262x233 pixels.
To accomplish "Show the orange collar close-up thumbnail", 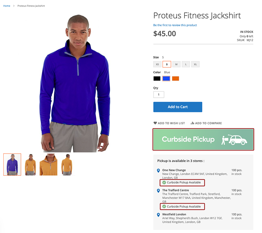I will [x=48, y=164].
